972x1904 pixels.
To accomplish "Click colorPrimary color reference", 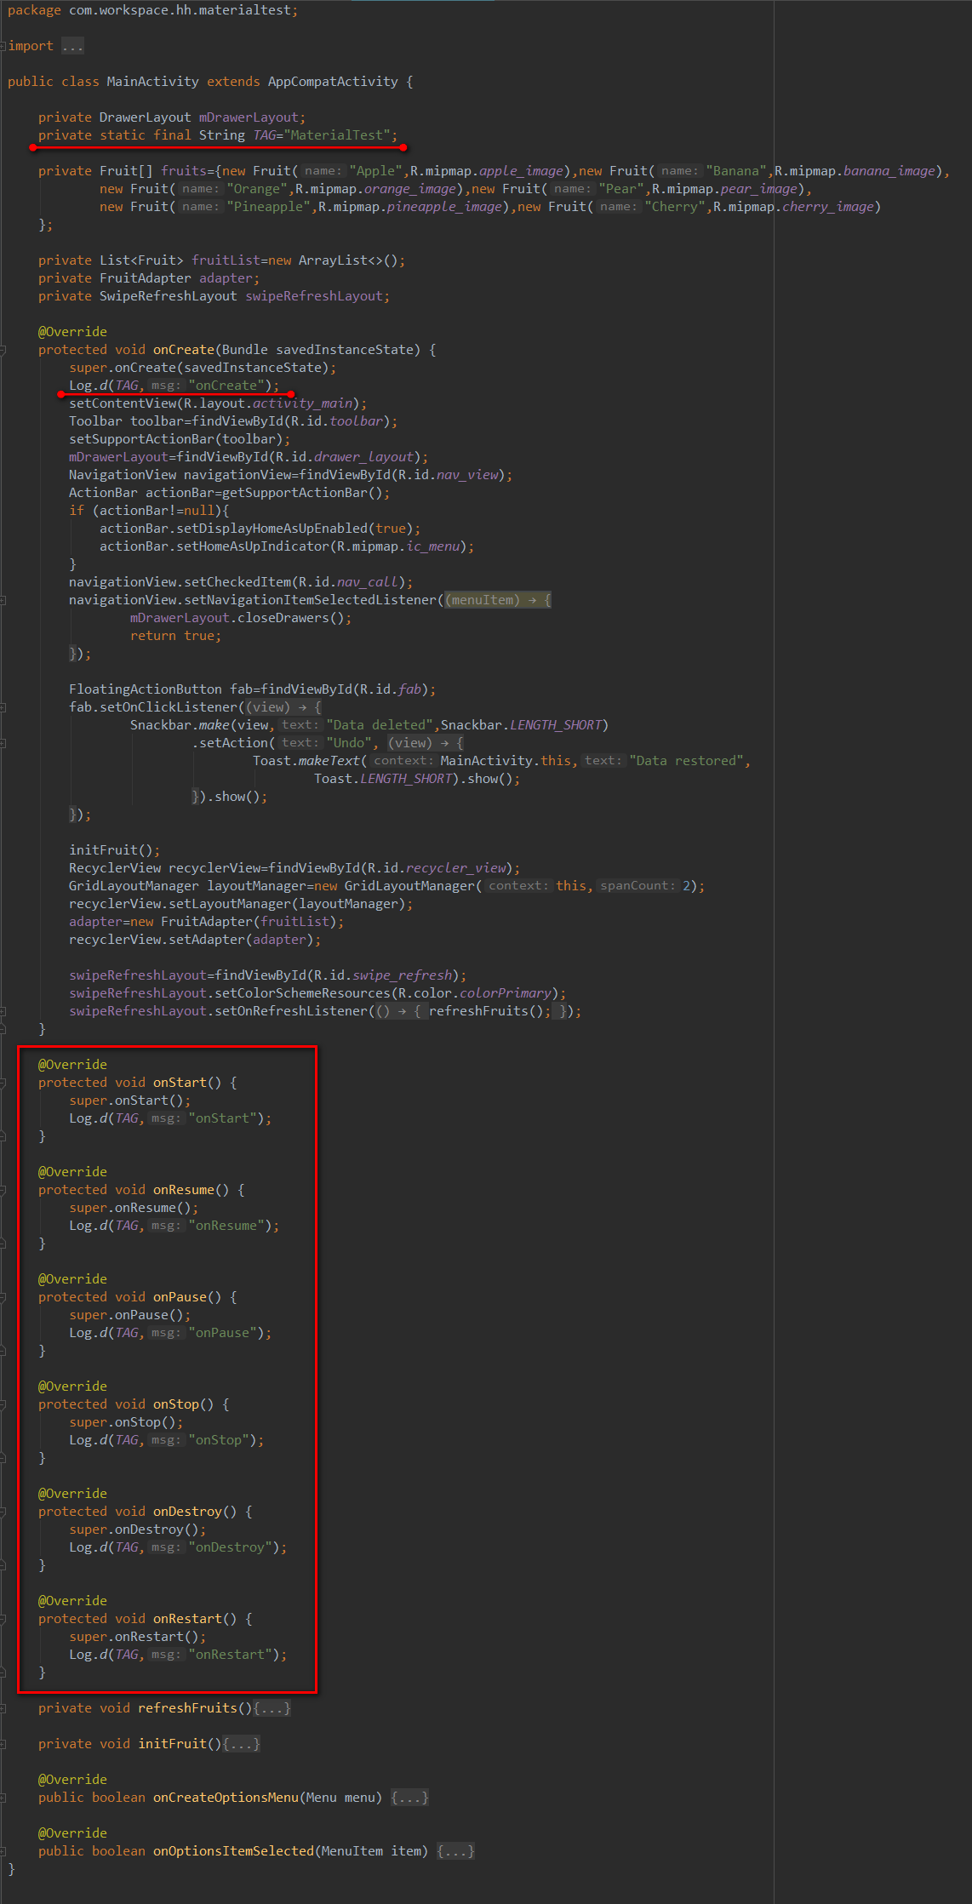I will coord(506,993).
